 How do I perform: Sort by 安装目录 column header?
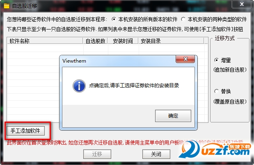click(171, 41)
